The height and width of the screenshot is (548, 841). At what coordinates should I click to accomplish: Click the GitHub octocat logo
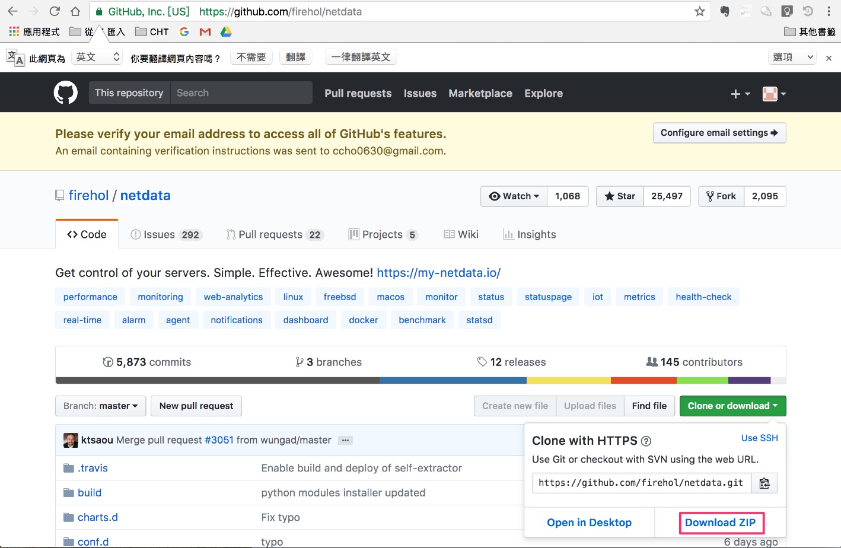(66, 93)
